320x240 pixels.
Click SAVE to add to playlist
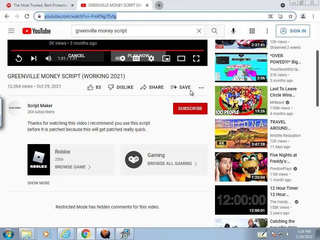tap(180, 87)
